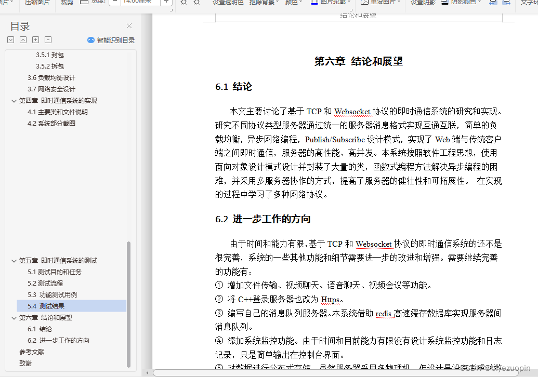The width and height of the screenshot is (538, 377).
Task: Click the 裁剪 crop tool
Action: pyautogui.click(x=67, y=3)
